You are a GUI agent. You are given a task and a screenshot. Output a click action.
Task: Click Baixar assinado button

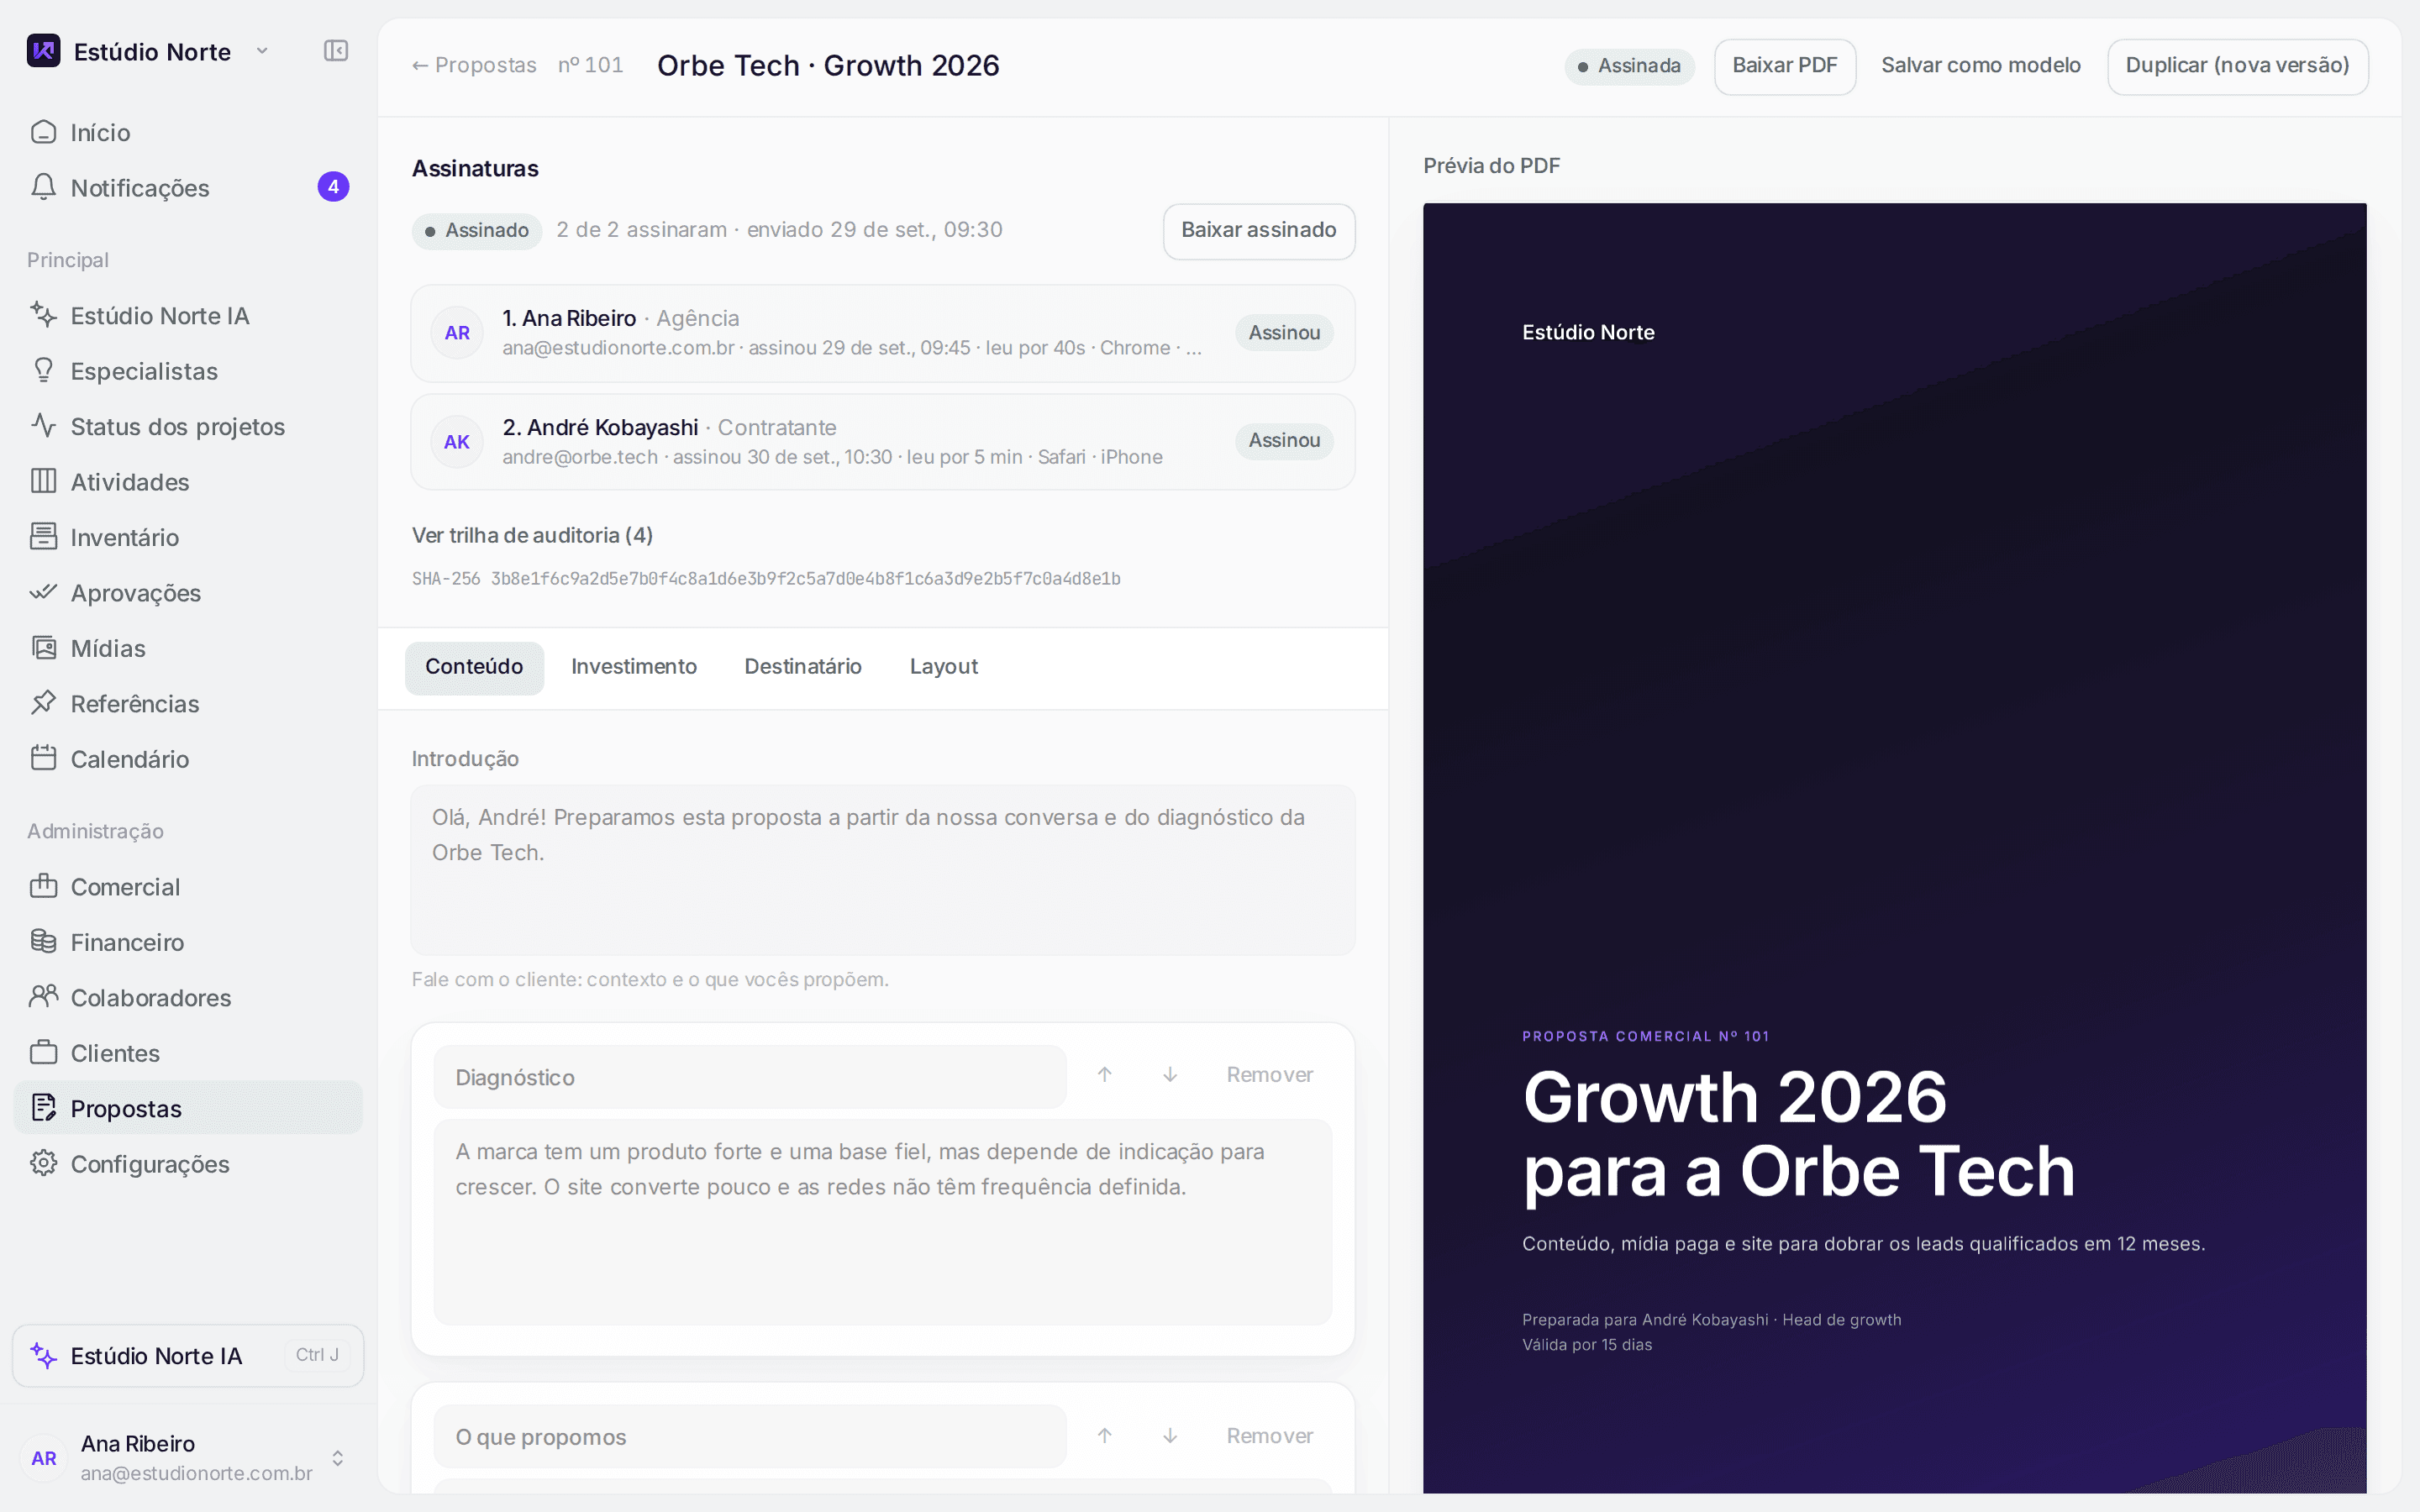pyautogui.click(x=1258, y=231)
